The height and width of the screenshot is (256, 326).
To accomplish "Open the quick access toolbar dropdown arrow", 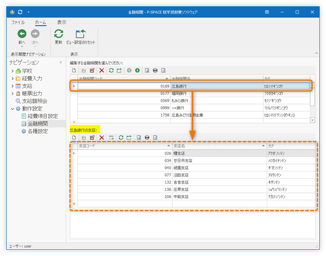I will tap(28, 12).
